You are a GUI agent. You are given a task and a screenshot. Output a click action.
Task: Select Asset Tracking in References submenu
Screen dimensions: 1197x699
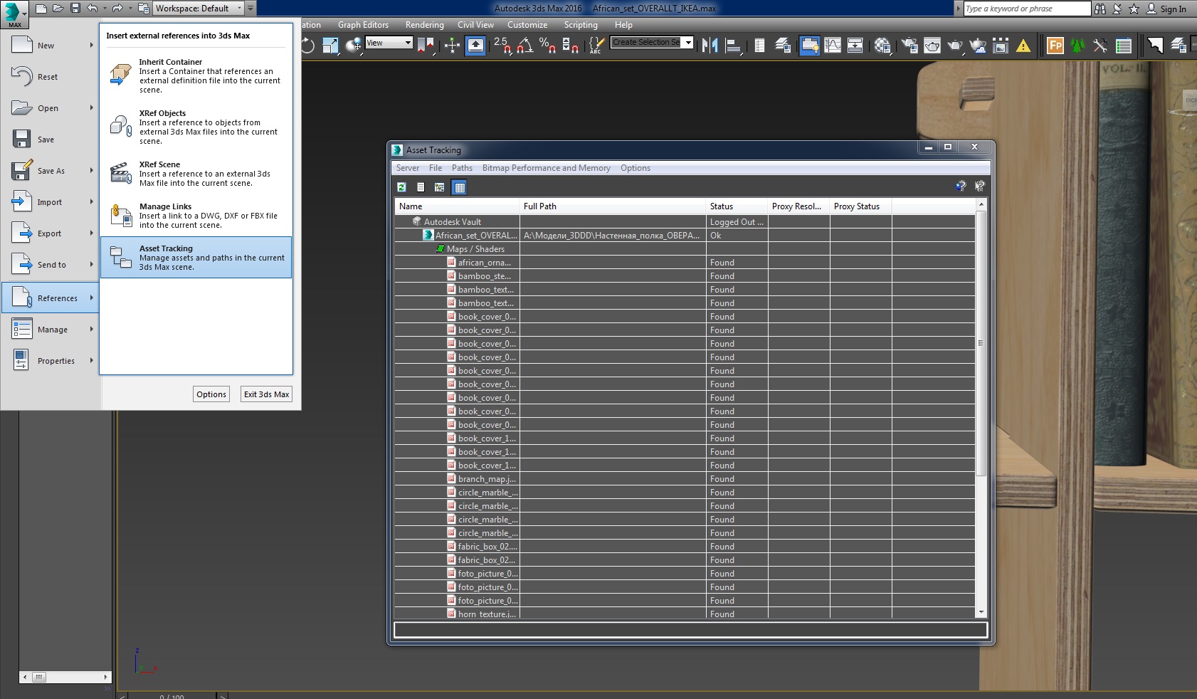(x=196, y=257)
